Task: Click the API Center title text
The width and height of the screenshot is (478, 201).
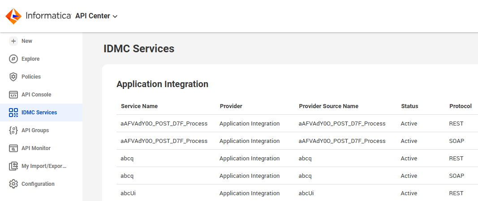Action: pos(93,16)
